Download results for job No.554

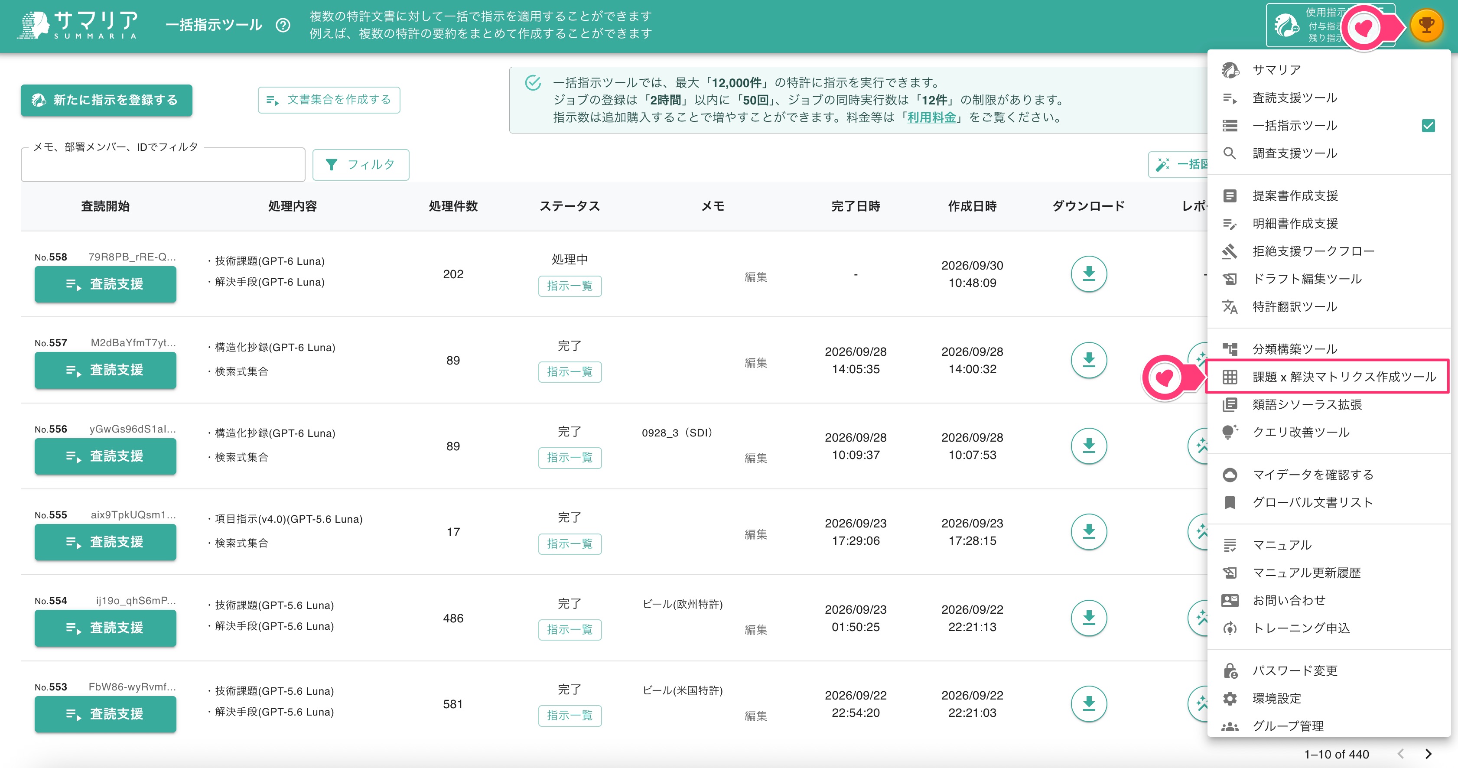click(1088, 618)
